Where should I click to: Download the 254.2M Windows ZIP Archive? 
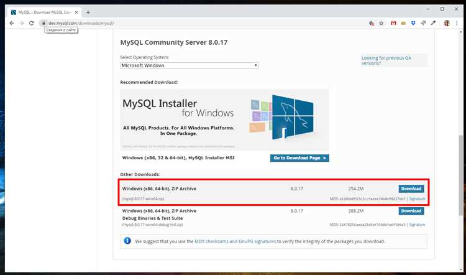tap(411, 189)
